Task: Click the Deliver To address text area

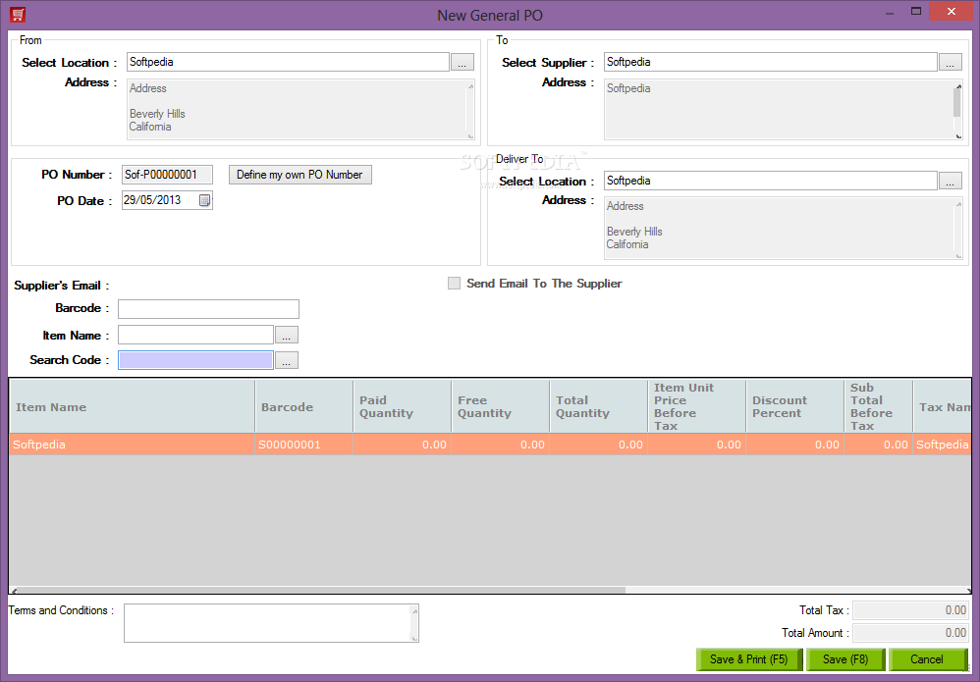Action: (784, 228)
